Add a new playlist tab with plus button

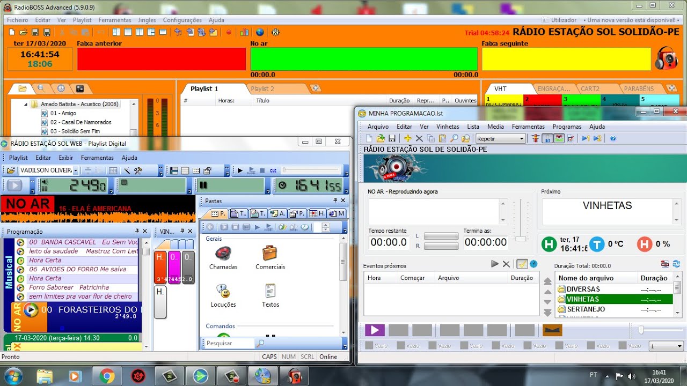(x=316, y=88)
